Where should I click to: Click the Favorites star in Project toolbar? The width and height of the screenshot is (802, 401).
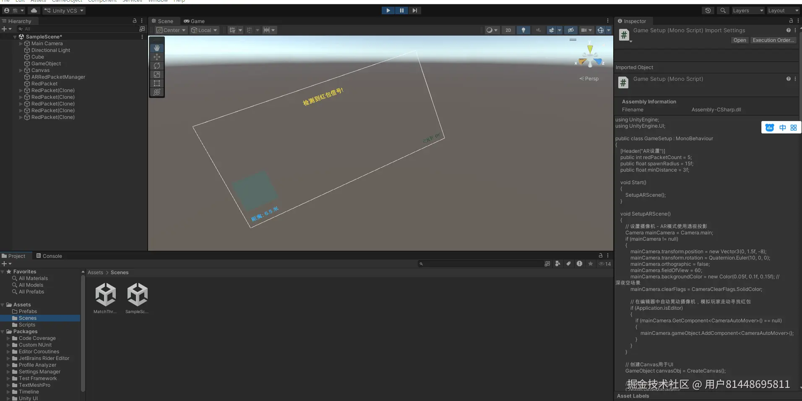tap(591, 264)
